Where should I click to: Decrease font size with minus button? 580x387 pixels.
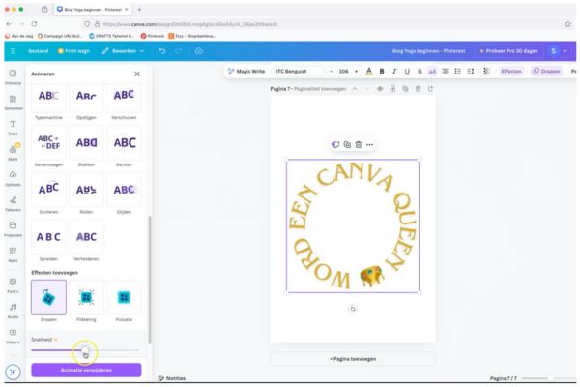click(331, 71)
